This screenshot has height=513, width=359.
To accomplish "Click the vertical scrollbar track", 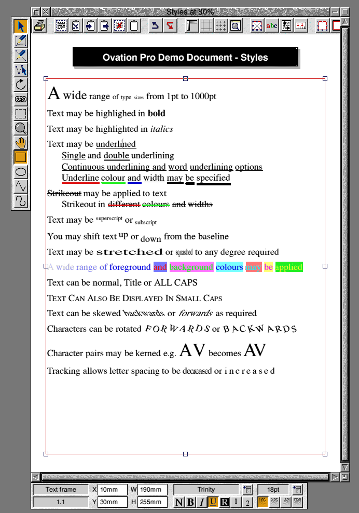I will coord(344,245).
